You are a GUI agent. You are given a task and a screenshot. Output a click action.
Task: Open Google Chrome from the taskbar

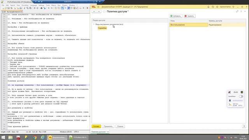click(x=35, y=137)
